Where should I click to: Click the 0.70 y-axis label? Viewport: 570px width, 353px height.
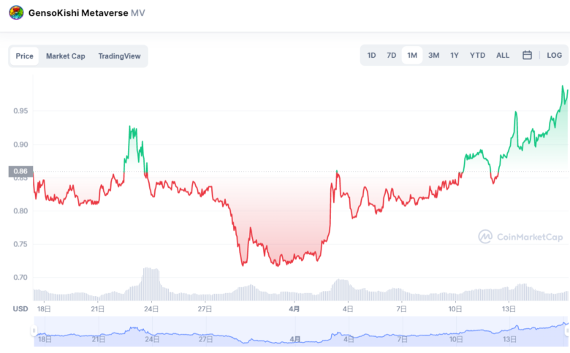[x=20, y=278]
